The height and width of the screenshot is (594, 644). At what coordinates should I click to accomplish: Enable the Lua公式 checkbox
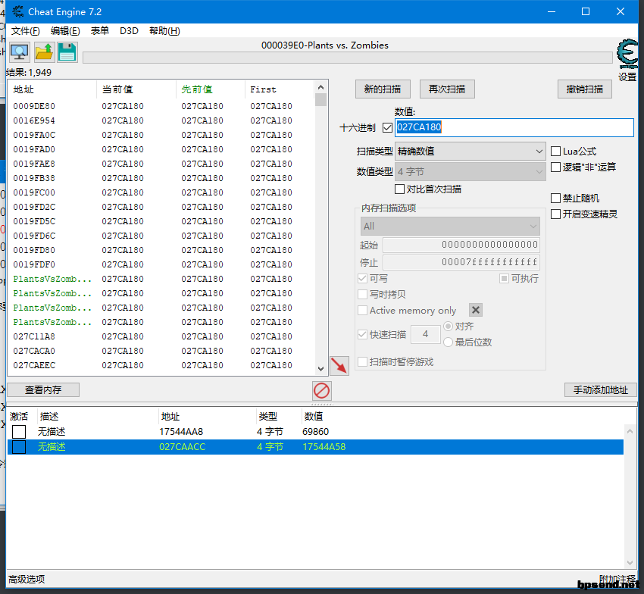click(x=555, y=152)
